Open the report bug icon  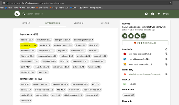click(131, 36)
